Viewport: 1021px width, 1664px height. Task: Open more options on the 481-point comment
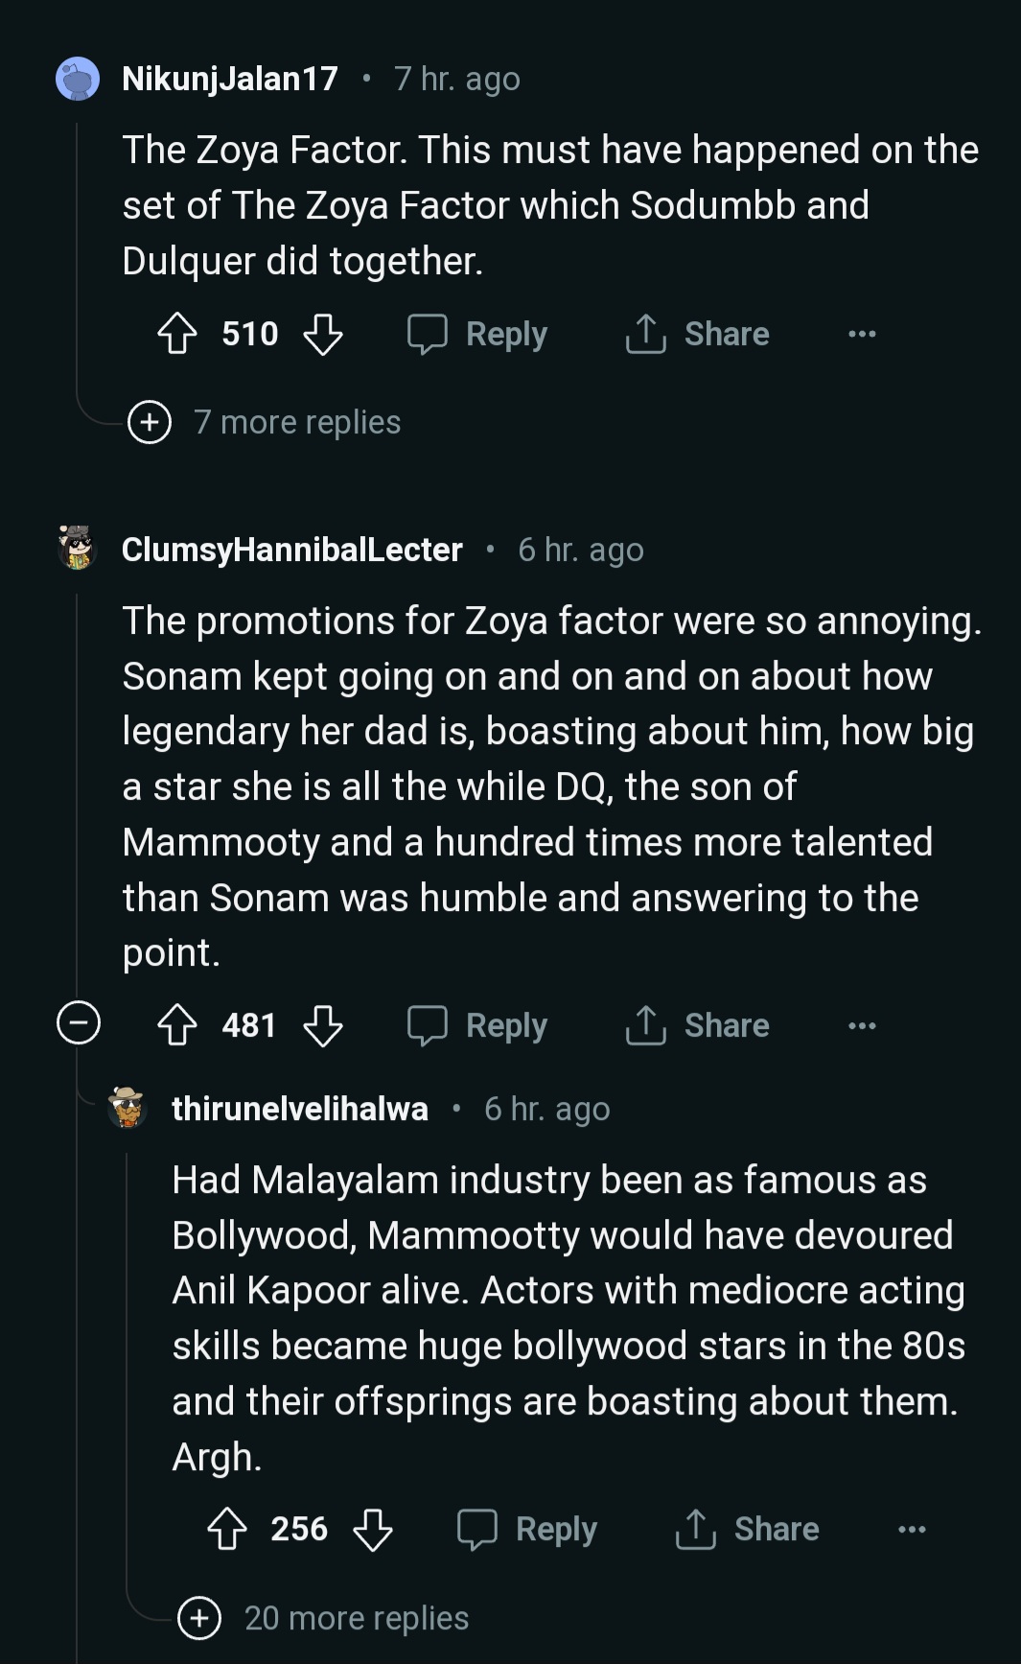tap(862, 1025)
